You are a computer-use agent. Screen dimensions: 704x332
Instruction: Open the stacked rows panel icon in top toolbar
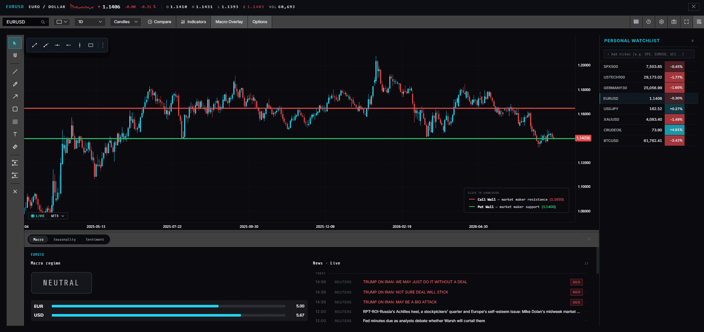(x=636, y=22)
